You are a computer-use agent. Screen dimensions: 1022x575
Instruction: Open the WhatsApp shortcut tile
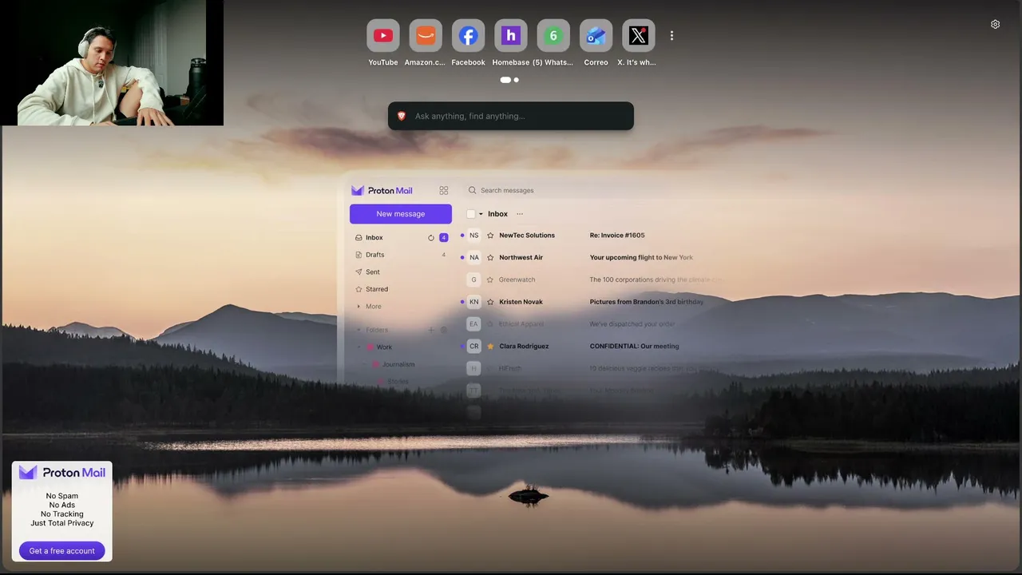coord(553,36)
